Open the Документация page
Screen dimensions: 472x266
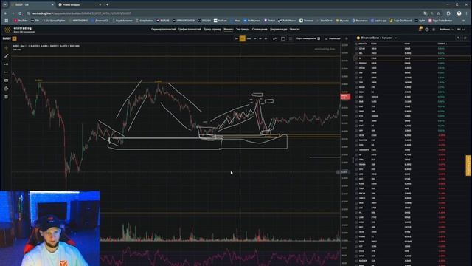click(x=279, y=30)
